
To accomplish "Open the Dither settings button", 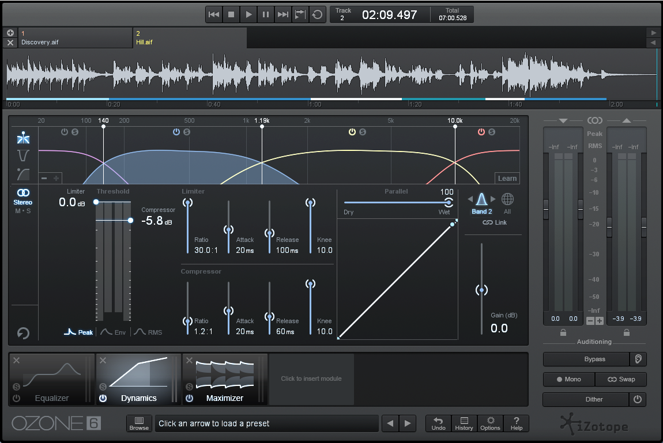I will click(x=586, y=399).
